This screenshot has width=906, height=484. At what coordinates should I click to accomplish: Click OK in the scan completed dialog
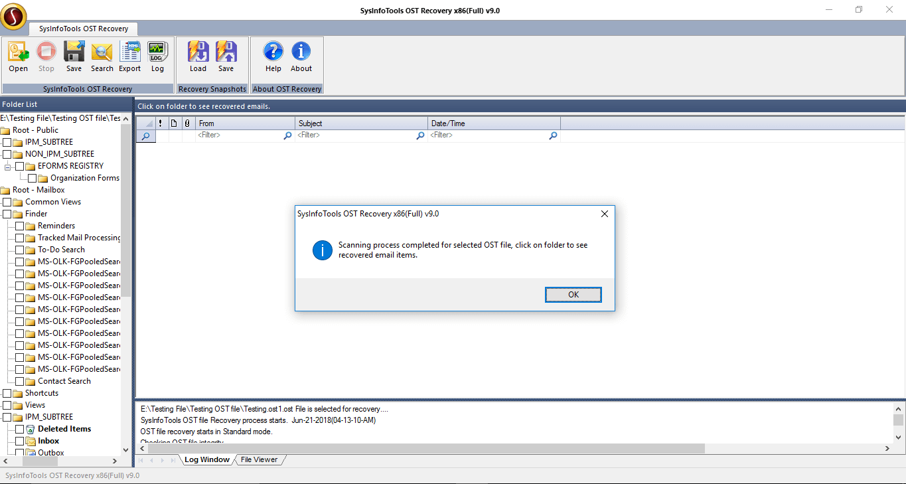pos(573,295)
